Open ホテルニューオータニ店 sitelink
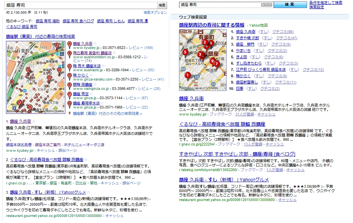The image size is (353, 223). (84, 145)
